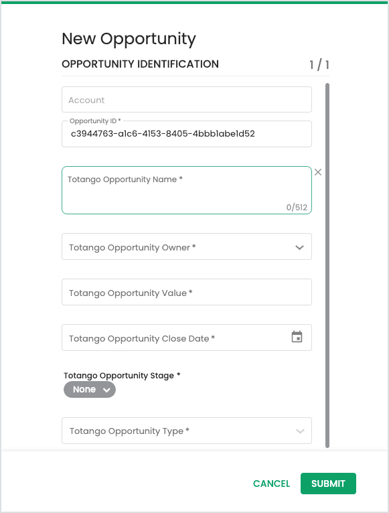Click the Totango Opportunity Name text area
Image resolution: width=389 pixels, height=513 pixels.
pyautogui.click(x=187, y=190)
